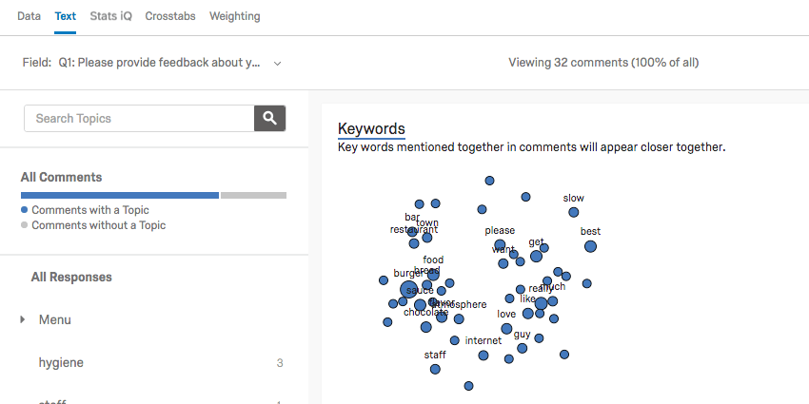Click the keyword bubble labeled best
Viewport: 809px width, 404px height.
pyautogui.click(x=590, y=246)
